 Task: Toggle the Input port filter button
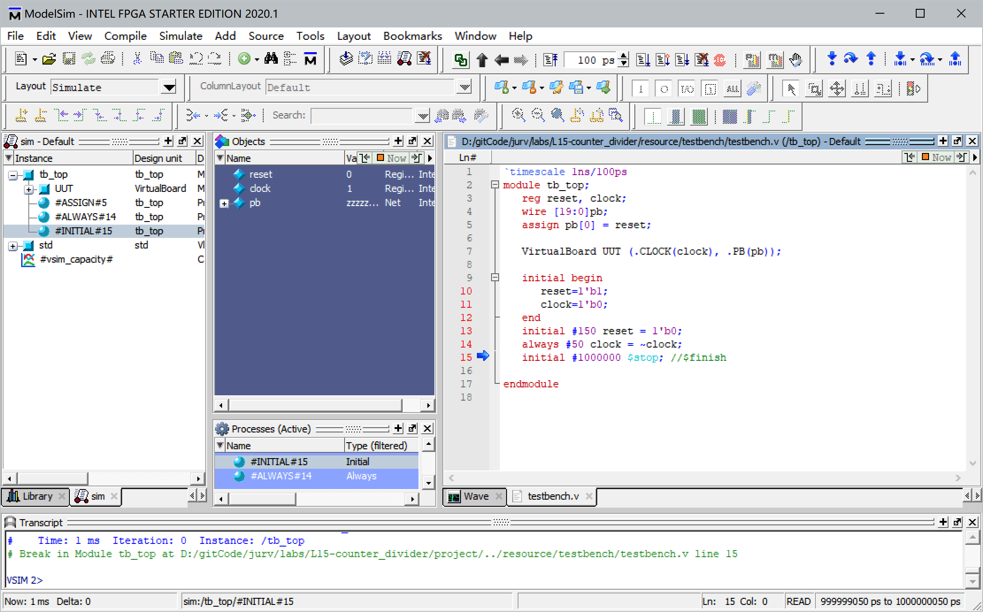(640, 89)
